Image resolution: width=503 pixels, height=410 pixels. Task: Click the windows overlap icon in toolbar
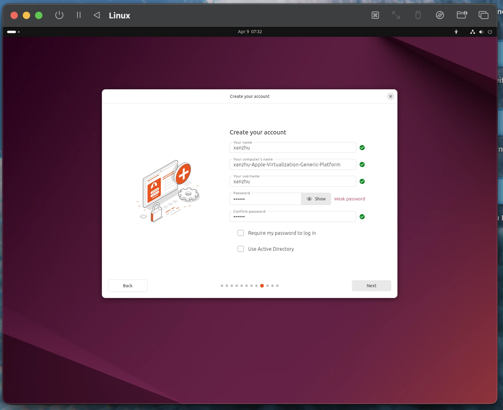click(483, 15)
